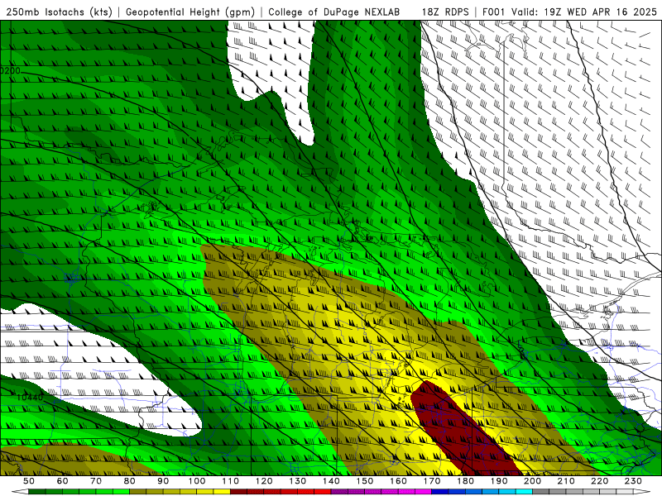Select the '180' color scale label

465,481
